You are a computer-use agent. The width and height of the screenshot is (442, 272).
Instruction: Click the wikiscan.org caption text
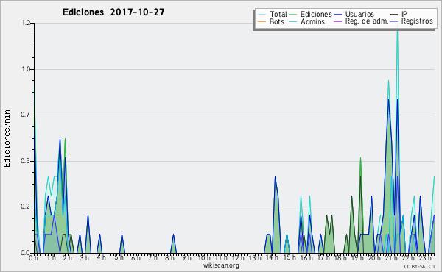tap(221, 265)
